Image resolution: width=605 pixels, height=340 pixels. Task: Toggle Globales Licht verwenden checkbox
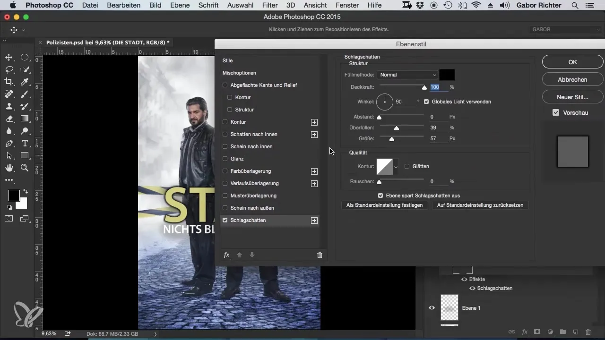[x=427, y=102]
